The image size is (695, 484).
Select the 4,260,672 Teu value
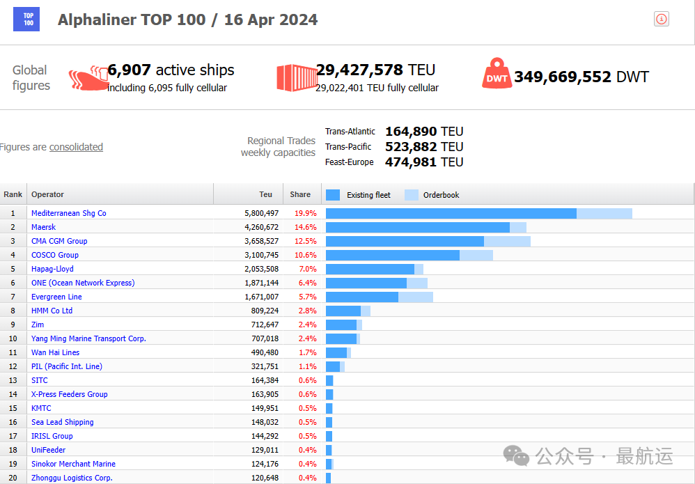[x=262, y=227]
